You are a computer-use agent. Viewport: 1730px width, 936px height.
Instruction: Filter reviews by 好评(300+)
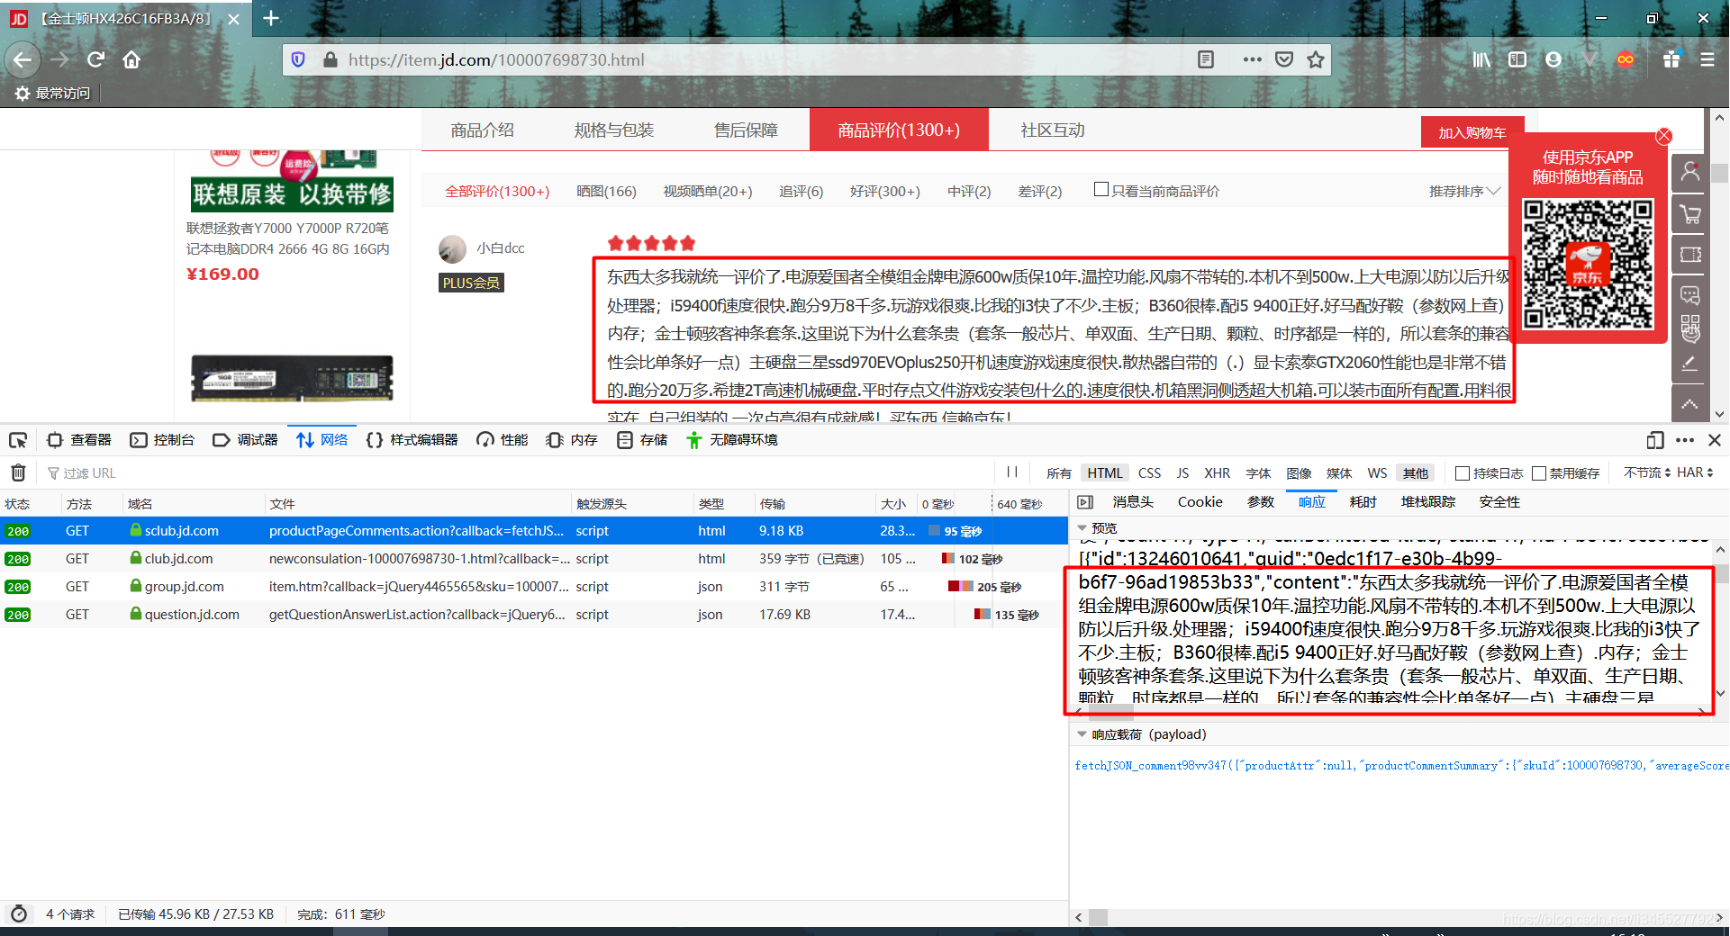[x=885, y=192]
